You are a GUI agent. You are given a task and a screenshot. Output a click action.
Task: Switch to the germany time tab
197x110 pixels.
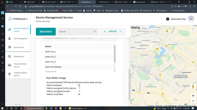(x=141, y=2)
